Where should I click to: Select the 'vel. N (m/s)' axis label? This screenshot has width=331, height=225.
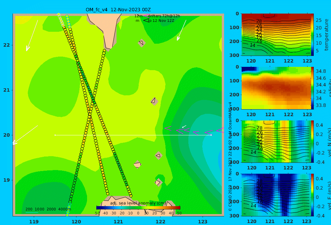330,141
